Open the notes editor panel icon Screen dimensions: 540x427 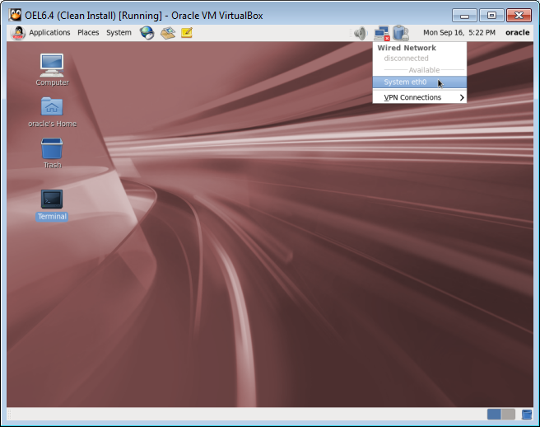tap(187, 33)
